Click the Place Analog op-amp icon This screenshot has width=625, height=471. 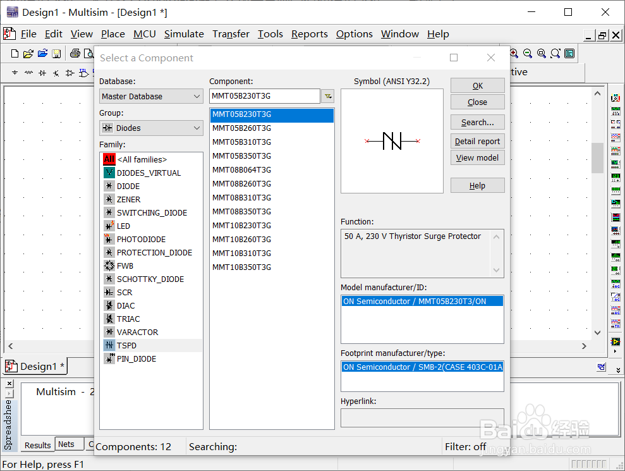click(x=70, y=73)
